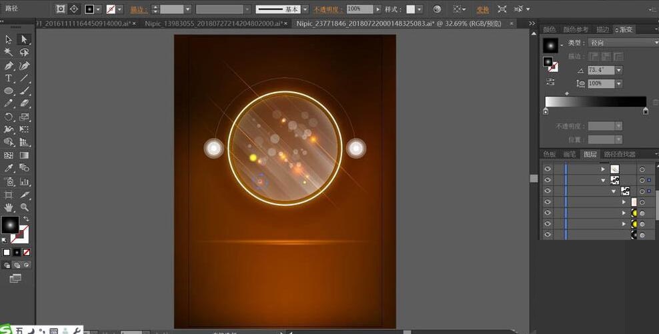Select the Eyedropper tool
The width and height of the screenshot is (659, 334).
[x=9, y=168]
